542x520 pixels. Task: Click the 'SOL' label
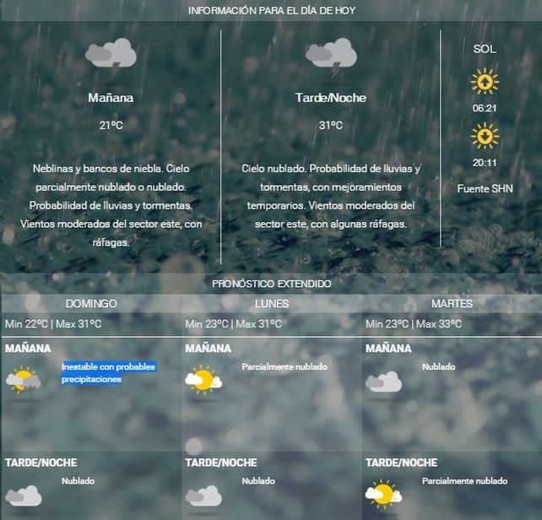pyautogui.click(x=485, y=49)
